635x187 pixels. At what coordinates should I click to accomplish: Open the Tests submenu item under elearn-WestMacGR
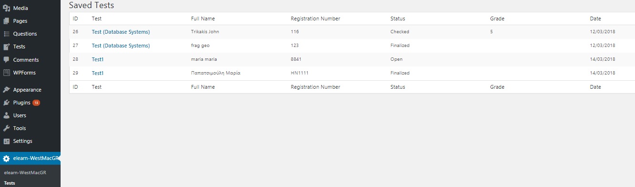click(10, 183)
